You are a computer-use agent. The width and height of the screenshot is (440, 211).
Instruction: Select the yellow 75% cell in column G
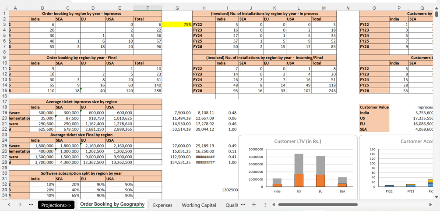tap(177, 25)
